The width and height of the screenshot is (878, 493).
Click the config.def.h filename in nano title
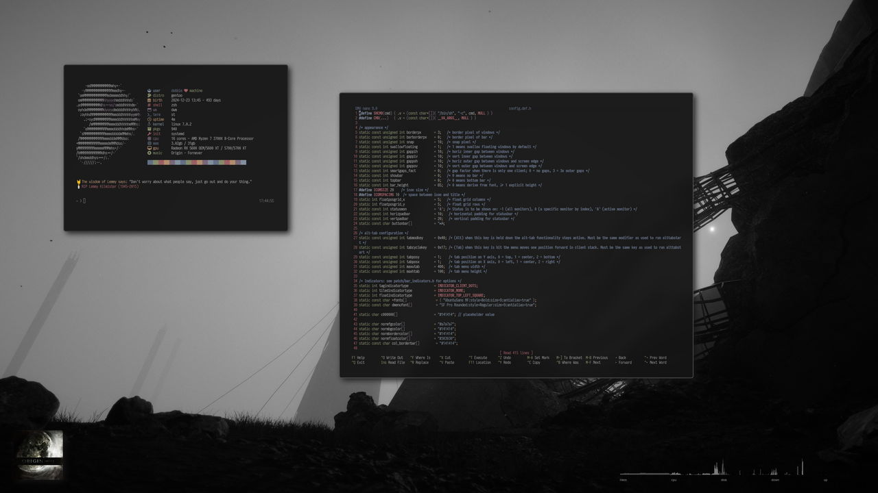click(x=520, y=108)
